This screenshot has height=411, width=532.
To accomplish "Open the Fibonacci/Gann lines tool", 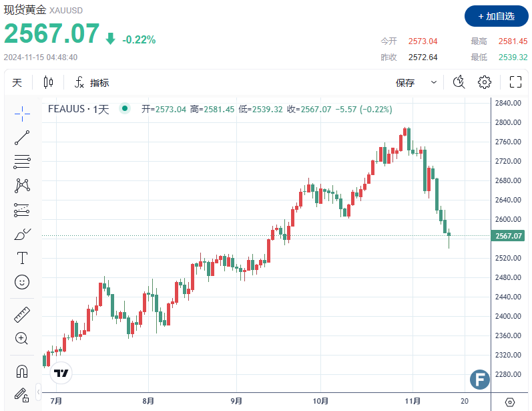I will coord(22,161).
